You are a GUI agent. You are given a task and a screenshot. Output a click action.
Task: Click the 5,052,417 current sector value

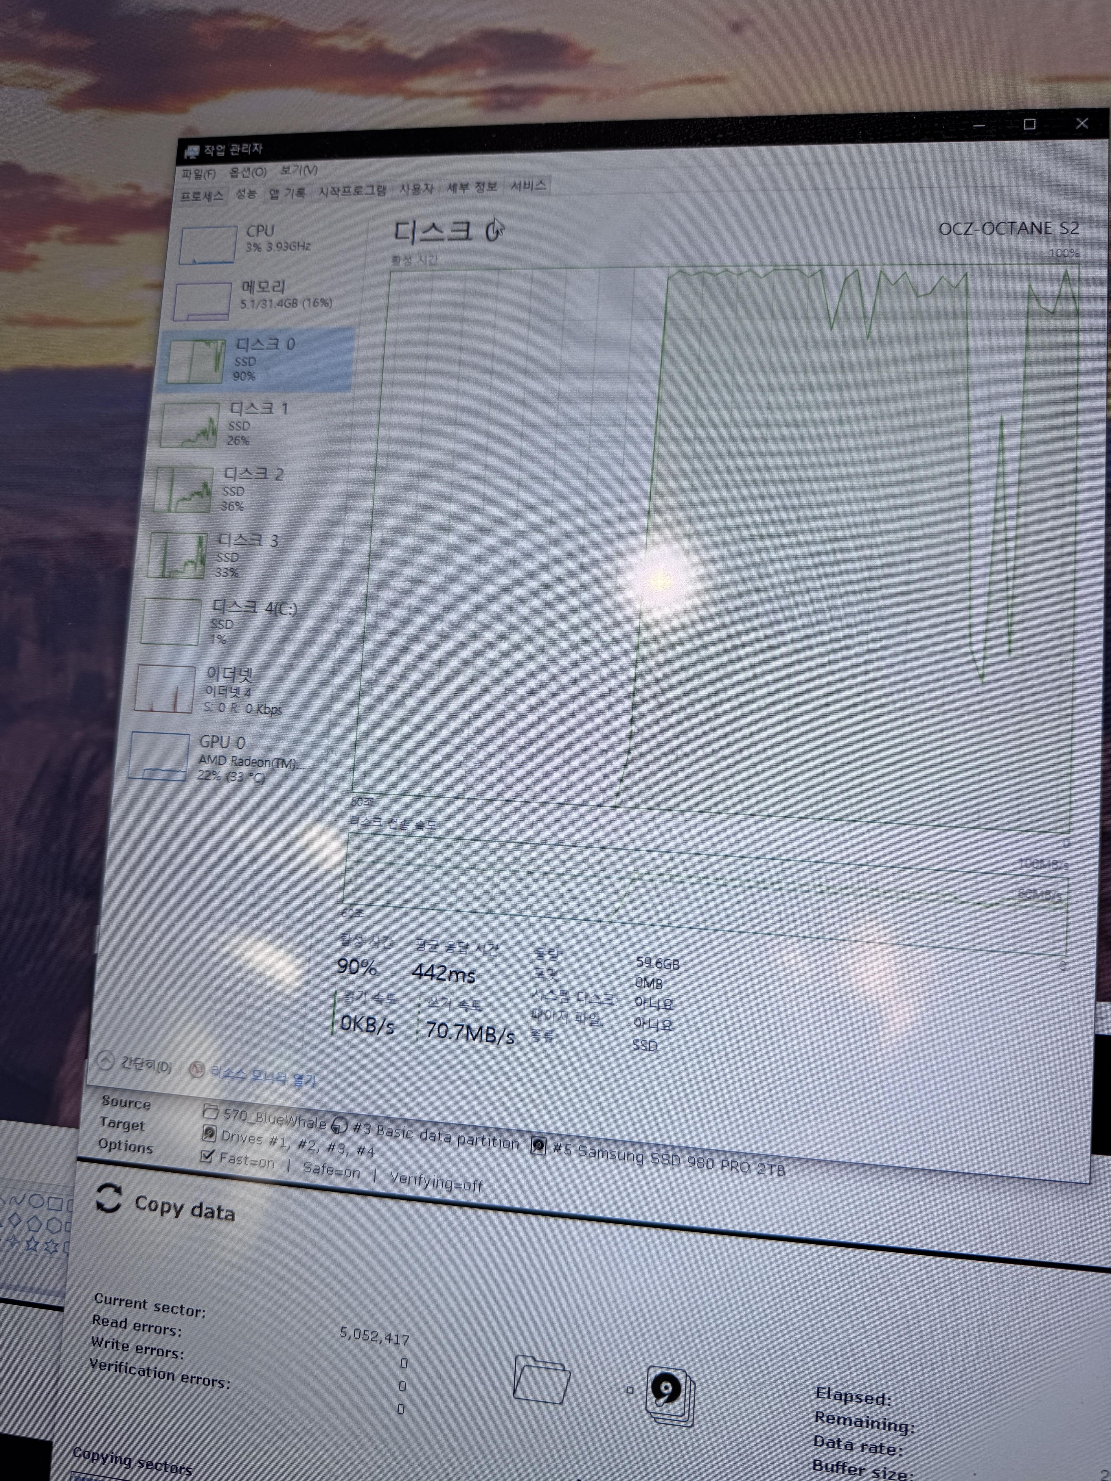(374, 1336)
